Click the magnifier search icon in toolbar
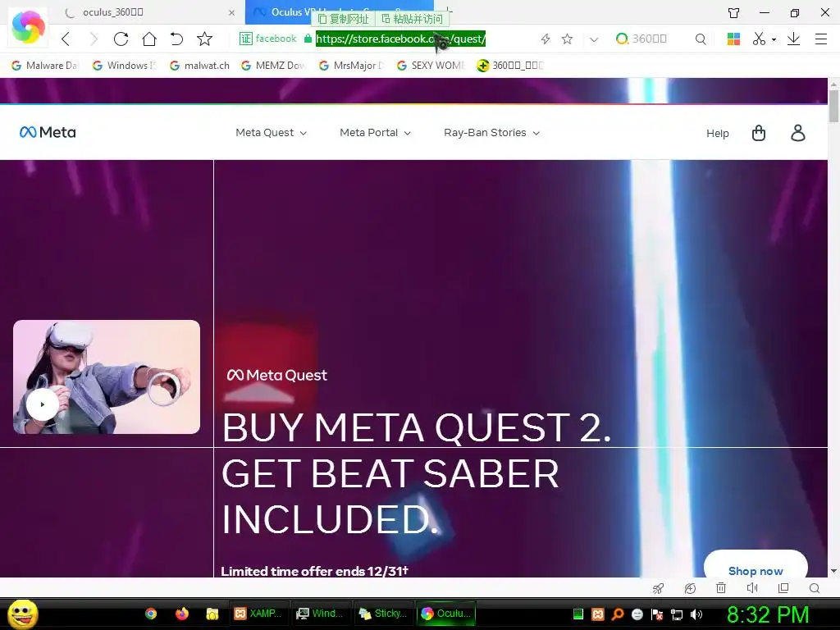Viewport: 840px width, 630px height. [701, 39]
